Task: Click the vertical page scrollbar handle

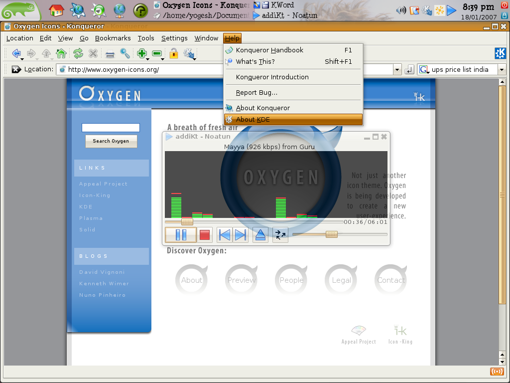Action: pyautogui.click(x=502, y=195)
